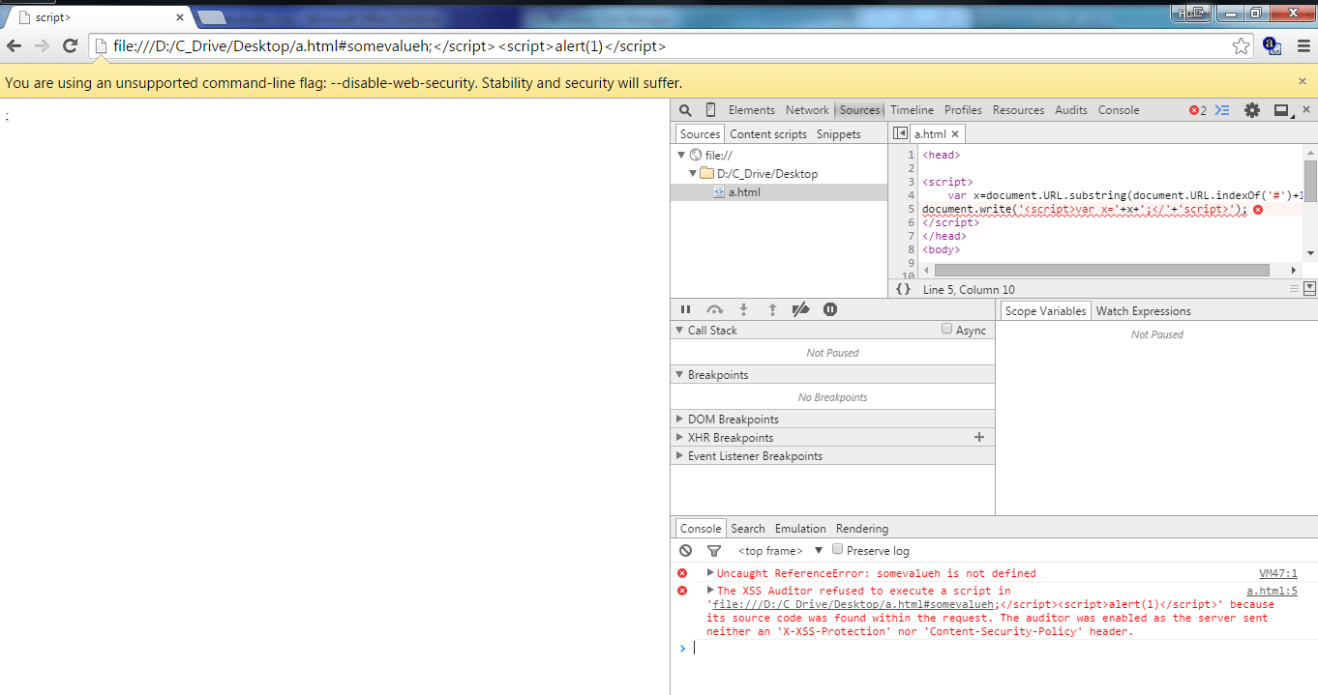Collapse the Breakpoints section
1318x695 pixels.
click(678, 375)
